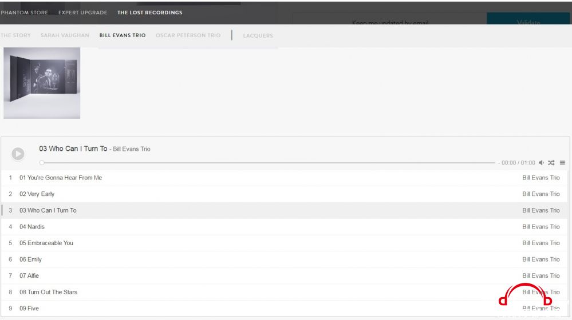572x320 pixels.
Task: Play track 08 Turn Out The Stars
Action: (284, 292)
